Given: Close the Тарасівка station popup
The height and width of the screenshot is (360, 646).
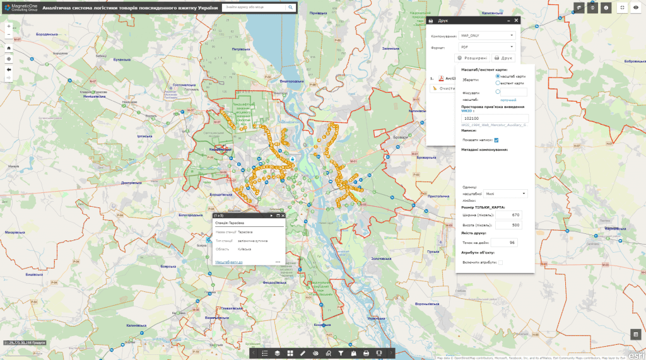Looking at the screenshot, I should [283, 216].
